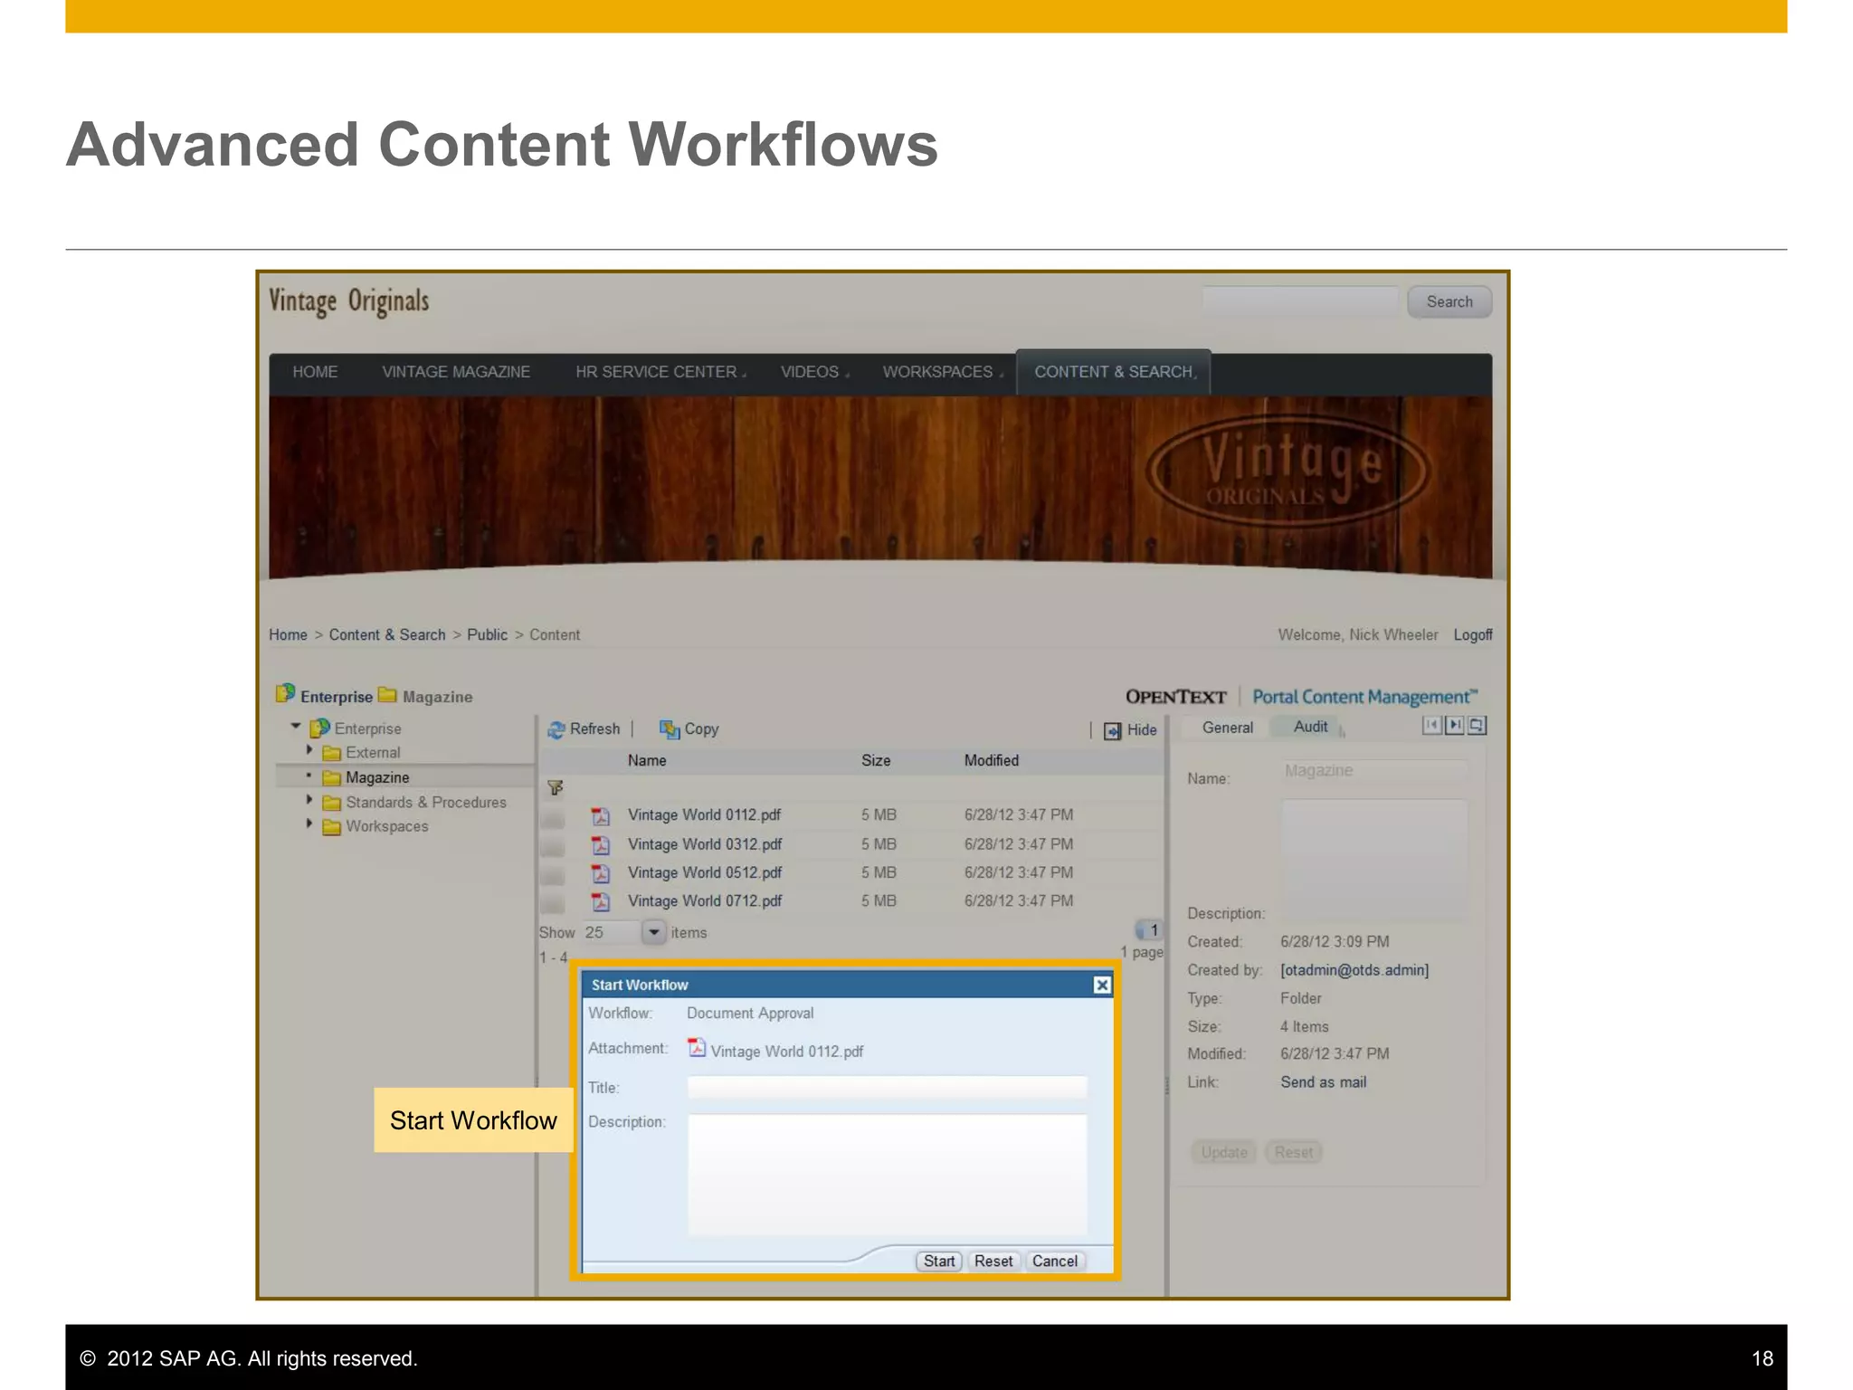Select checkbox for Vintage World 0712.pdf

pyautogui.click(x=552, y=904)
